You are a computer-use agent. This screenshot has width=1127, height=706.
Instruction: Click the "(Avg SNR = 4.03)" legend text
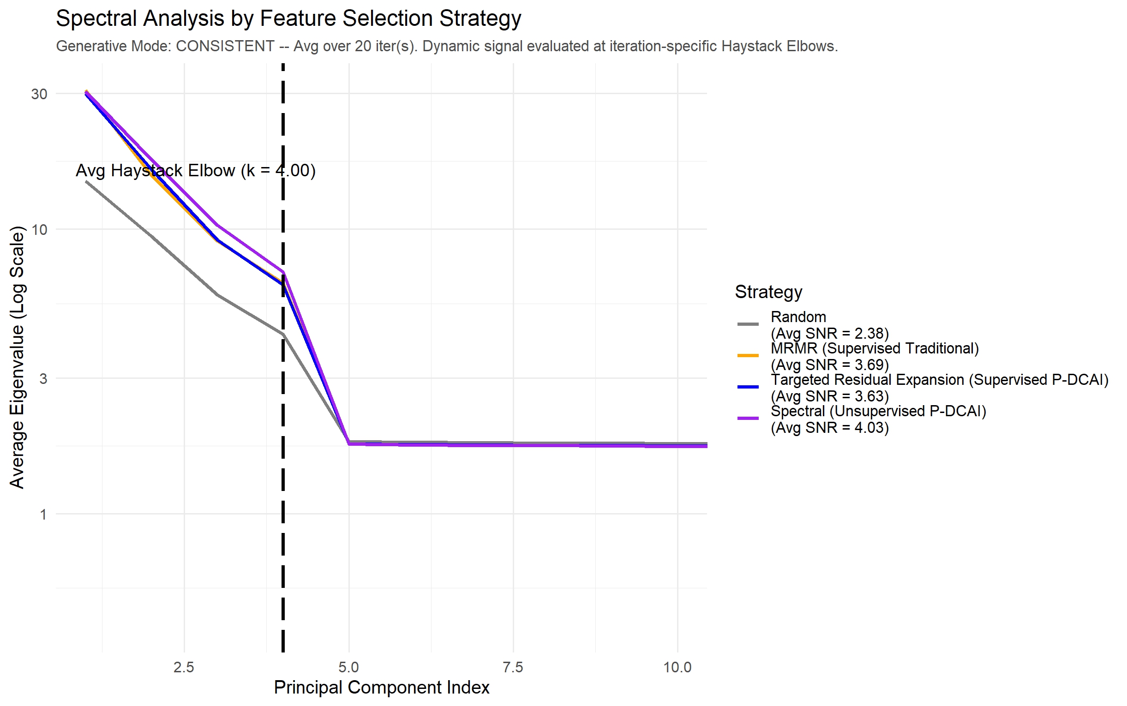click(830, 428)
